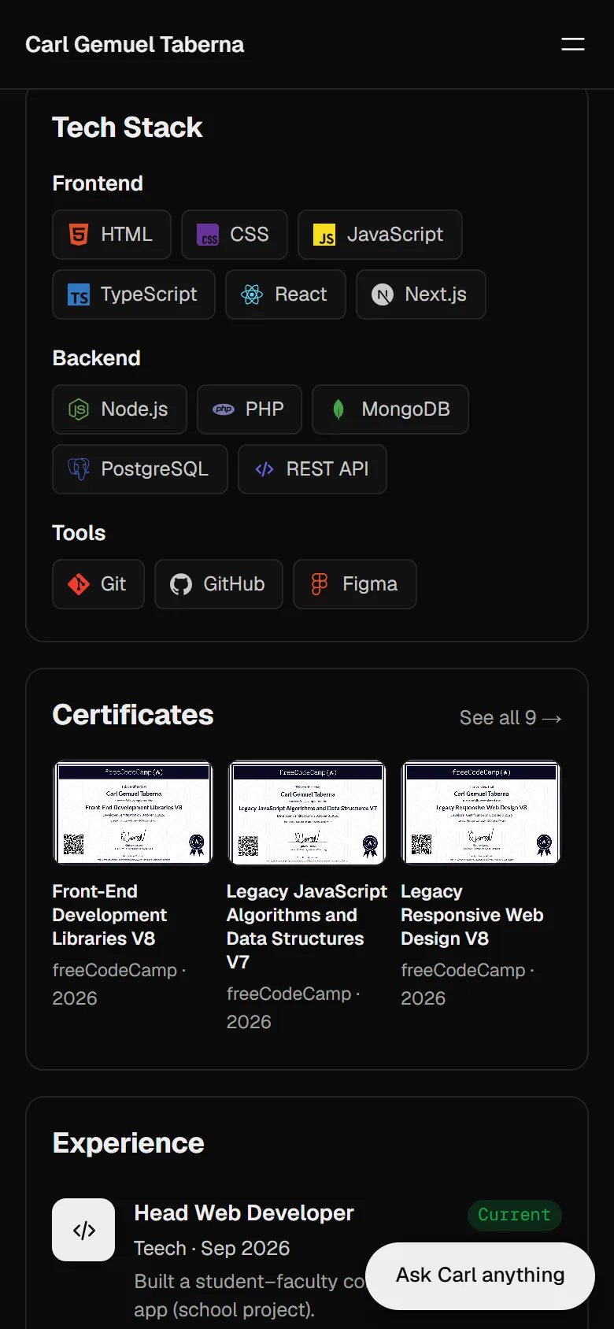Click the CSS logo icon
This screenshot has width=614, height=1329.
click(x=208, y=235)
